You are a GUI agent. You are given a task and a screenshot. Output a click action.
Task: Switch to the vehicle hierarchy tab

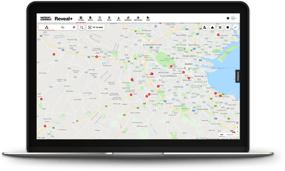pos(47,28)
